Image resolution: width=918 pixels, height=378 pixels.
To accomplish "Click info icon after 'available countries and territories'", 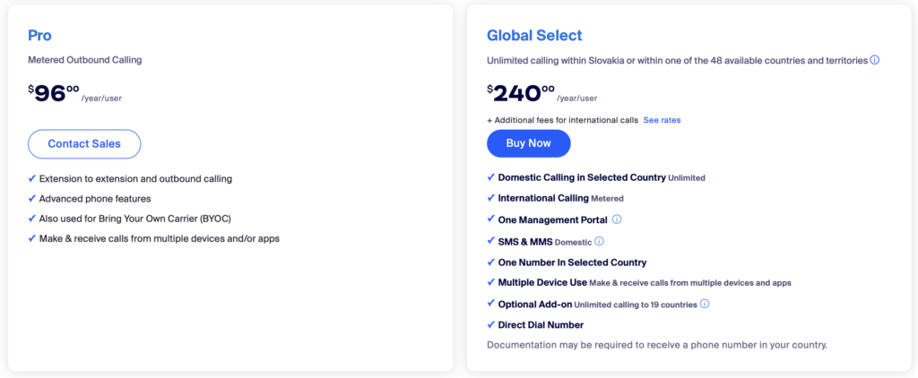I will (875, 60).
